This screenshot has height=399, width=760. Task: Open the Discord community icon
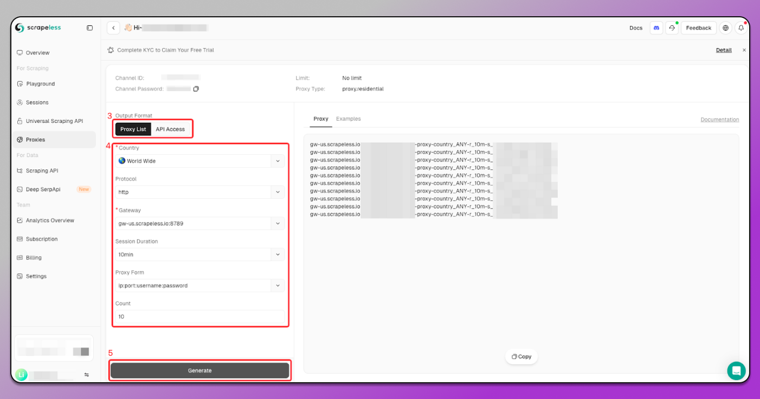point(656,28)
